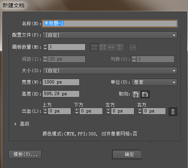Select grid by column artboard layout icon
The image size is (188, 168).
tap(103, 47)
